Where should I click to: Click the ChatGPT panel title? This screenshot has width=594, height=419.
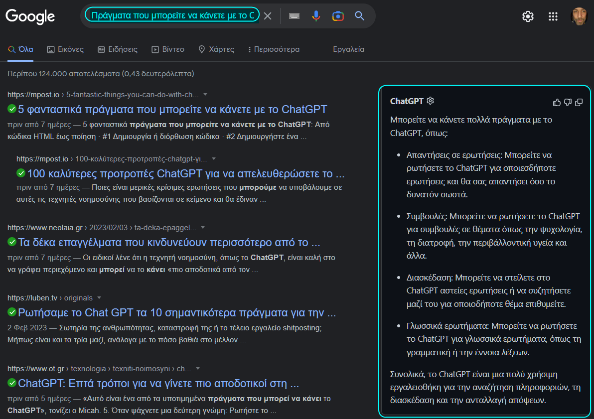point(407,101)
